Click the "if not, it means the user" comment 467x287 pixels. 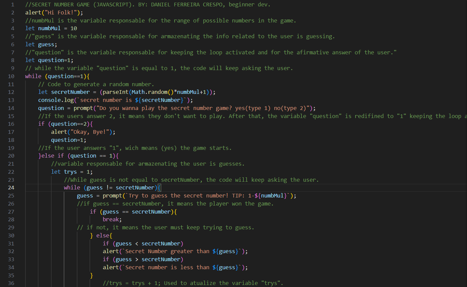[x=166, y=228]
